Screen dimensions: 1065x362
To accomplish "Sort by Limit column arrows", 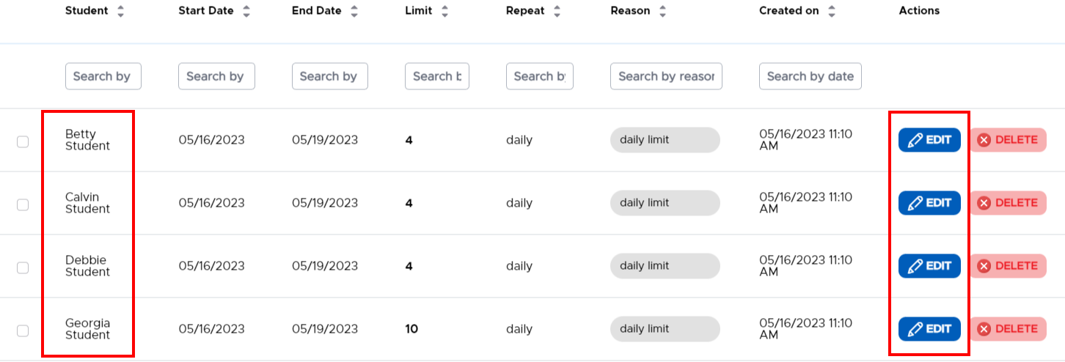I will pyautogui.click(x=444, y=11).
